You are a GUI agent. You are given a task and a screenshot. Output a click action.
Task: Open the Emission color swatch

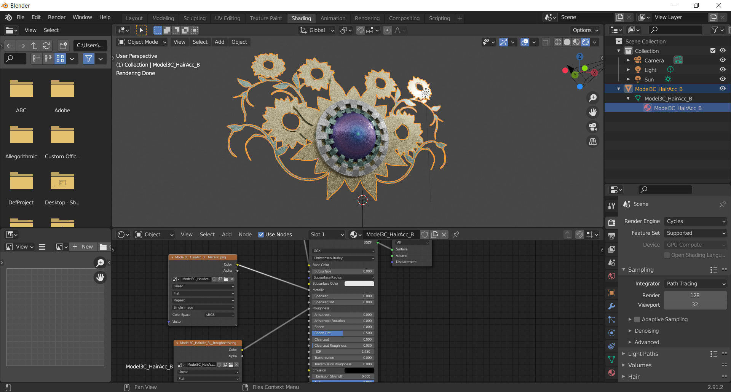(x=359, y=370)
